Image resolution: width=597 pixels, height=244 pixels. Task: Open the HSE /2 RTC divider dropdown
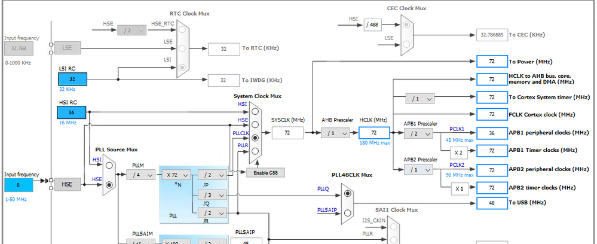[131, 30]
